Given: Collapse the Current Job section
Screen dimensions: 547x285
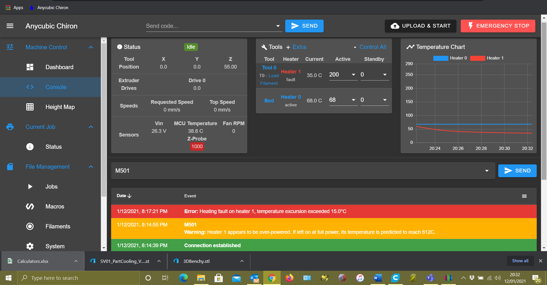Looking at the screenshot, I should pos(91,127).
